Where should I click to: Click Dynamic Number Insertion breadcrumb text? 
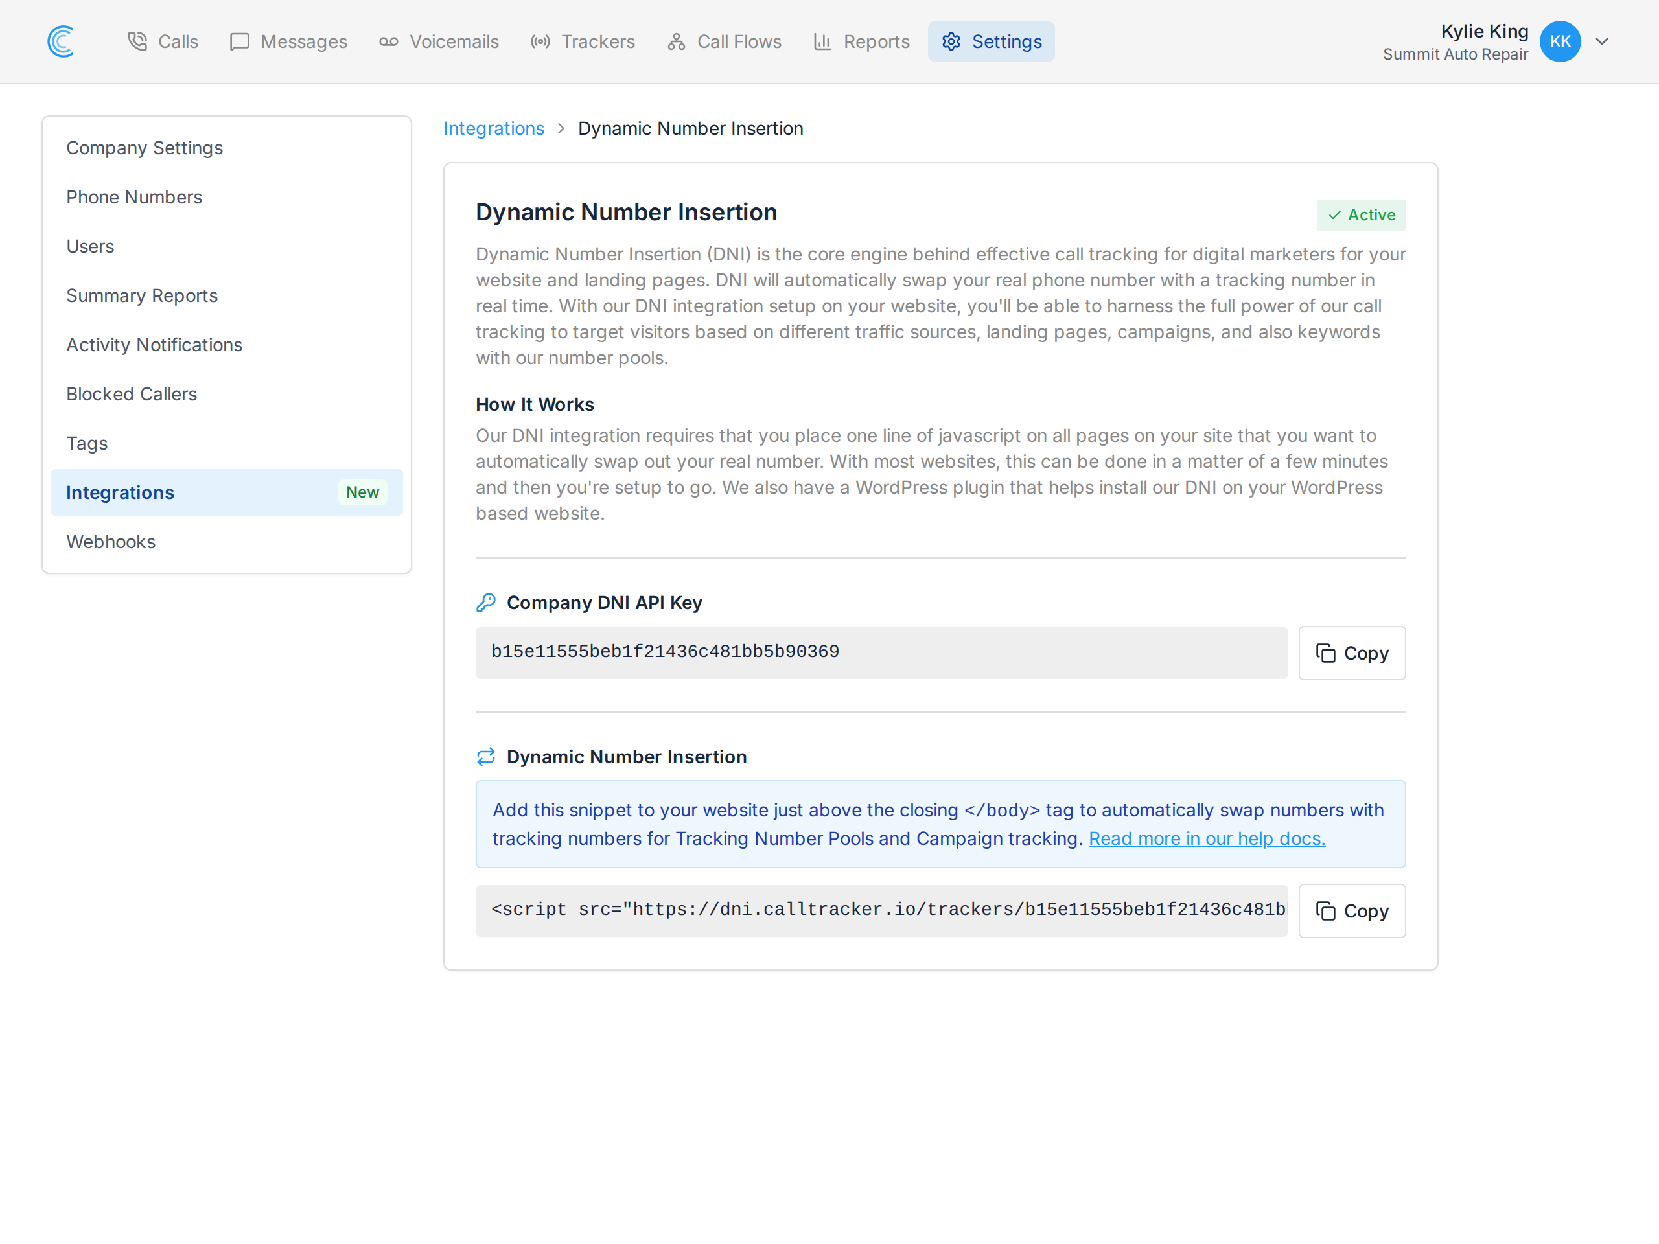690,128
